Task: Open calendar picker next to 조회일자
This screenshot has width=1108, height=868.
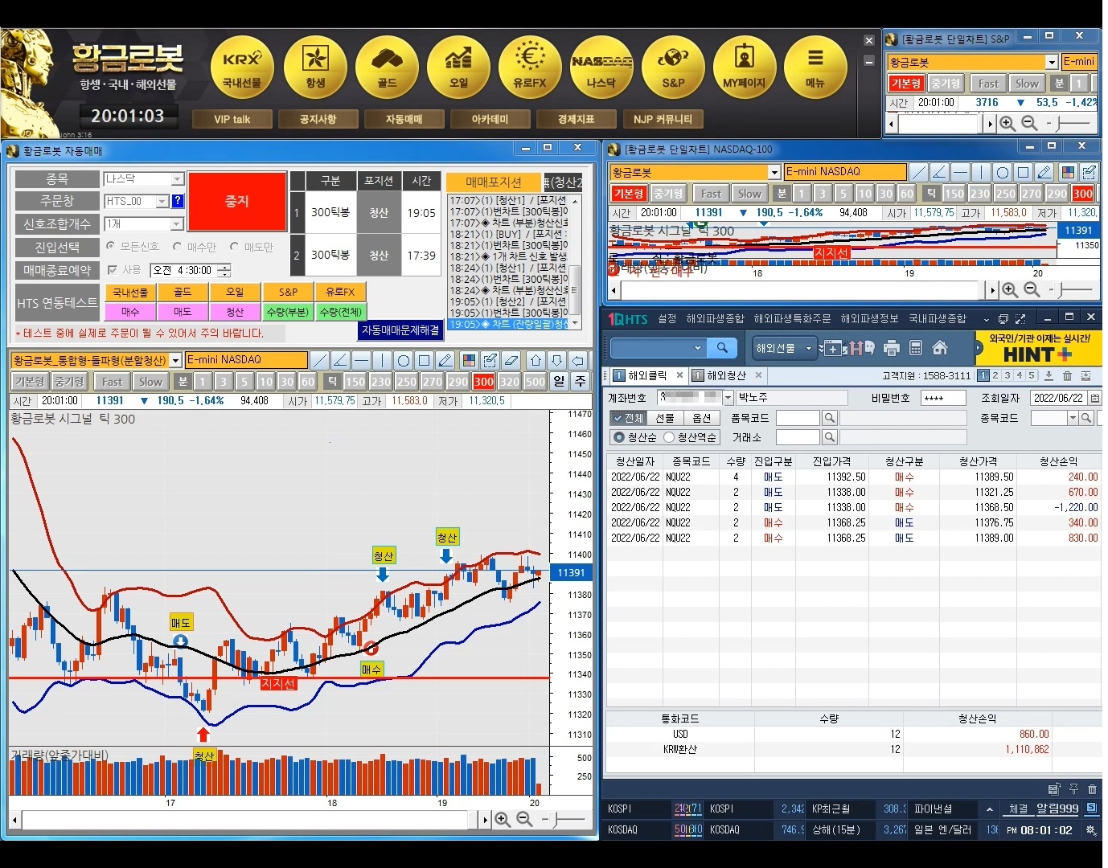Action: [x=1095, y=398]
